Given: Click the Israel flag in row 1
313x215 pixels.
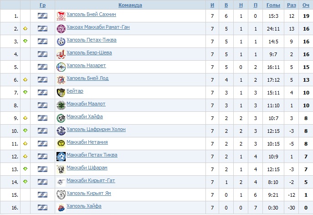Looking at the screenshot, I should (x=42, y=16).
